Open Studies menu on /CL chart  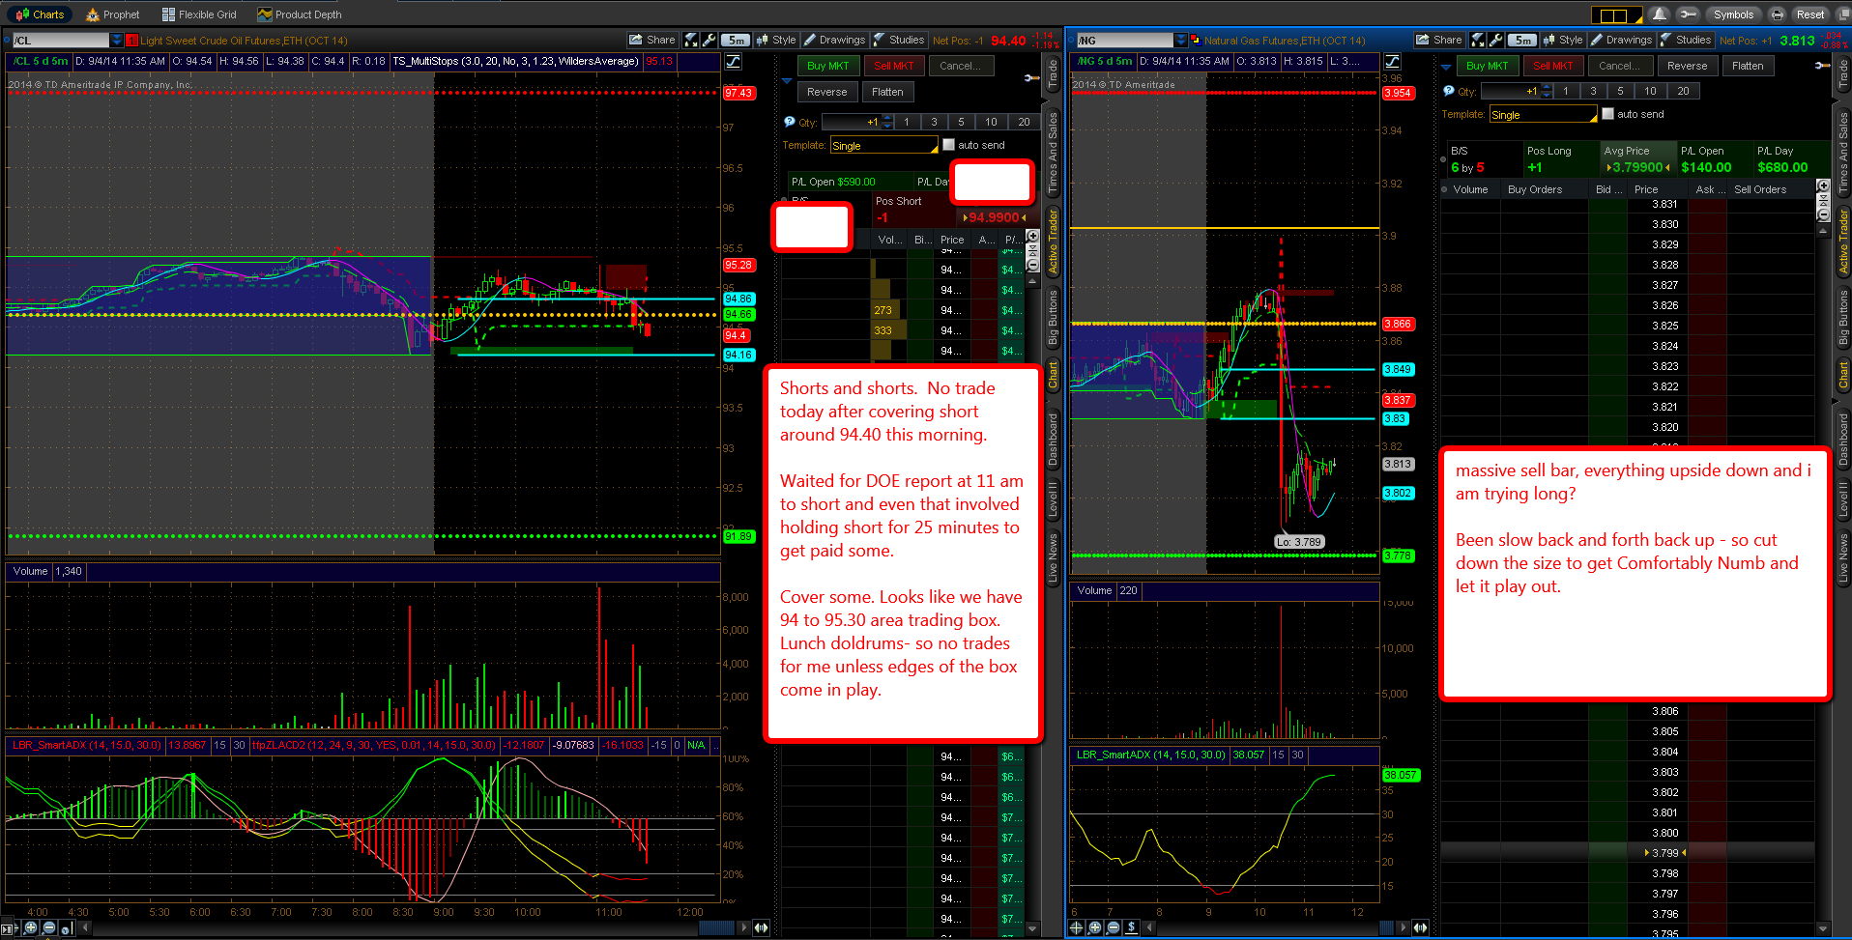click(899, 40)
